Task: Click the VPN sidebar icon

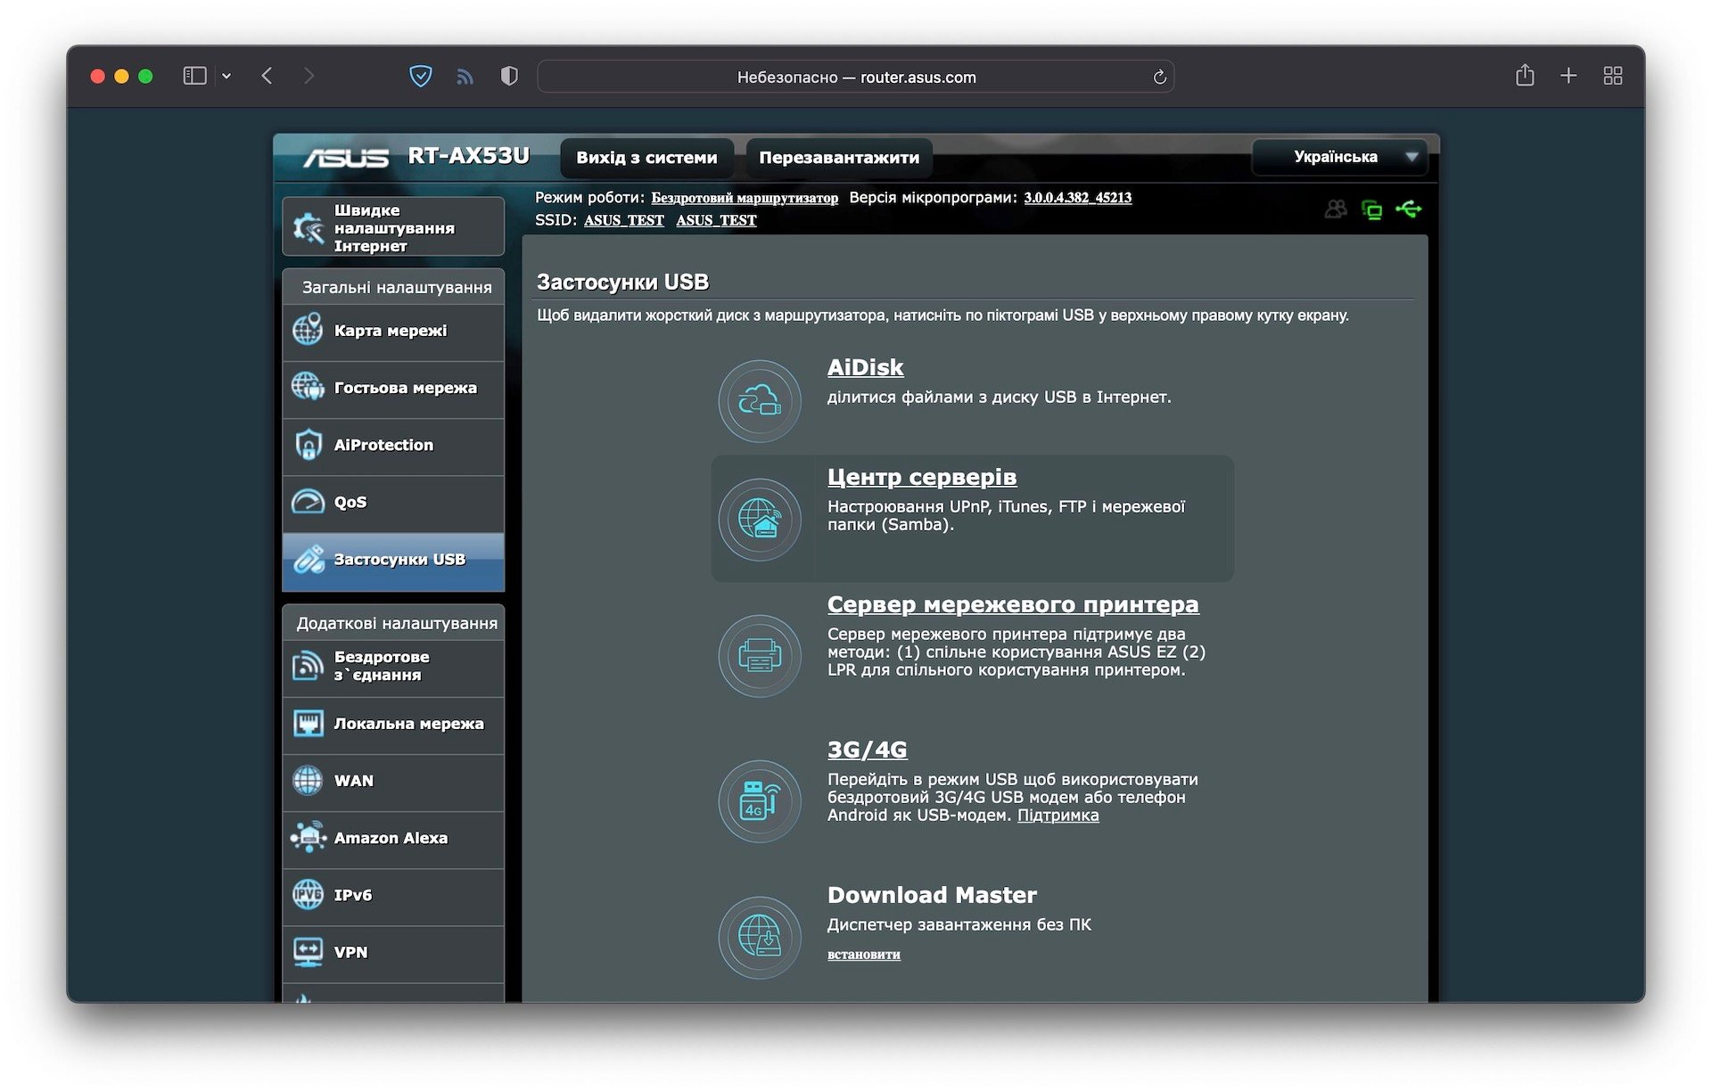Action: (308, 951)
